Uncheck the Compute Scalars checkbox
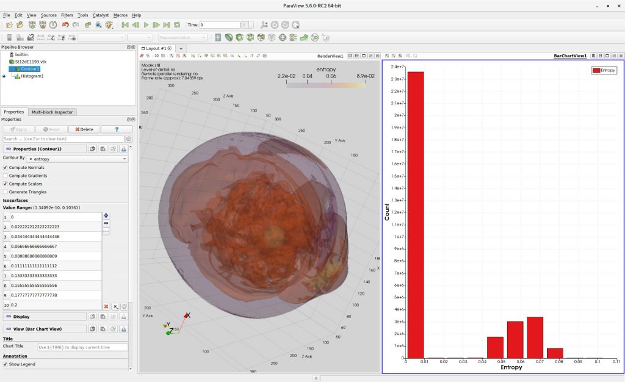Image resolution: width=625 pixels, height=382 pixels. click(5, 184)
